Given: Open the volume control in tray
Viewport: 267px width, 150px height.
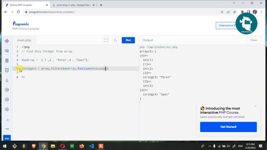Looking at the screenshot, I should (228, 146).
